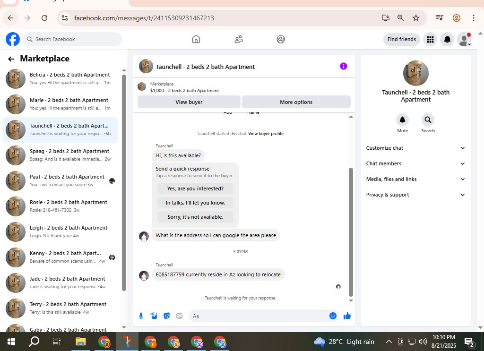Reload the page in browser
Viewport: 484px width, 351px height.
(44, 18)
